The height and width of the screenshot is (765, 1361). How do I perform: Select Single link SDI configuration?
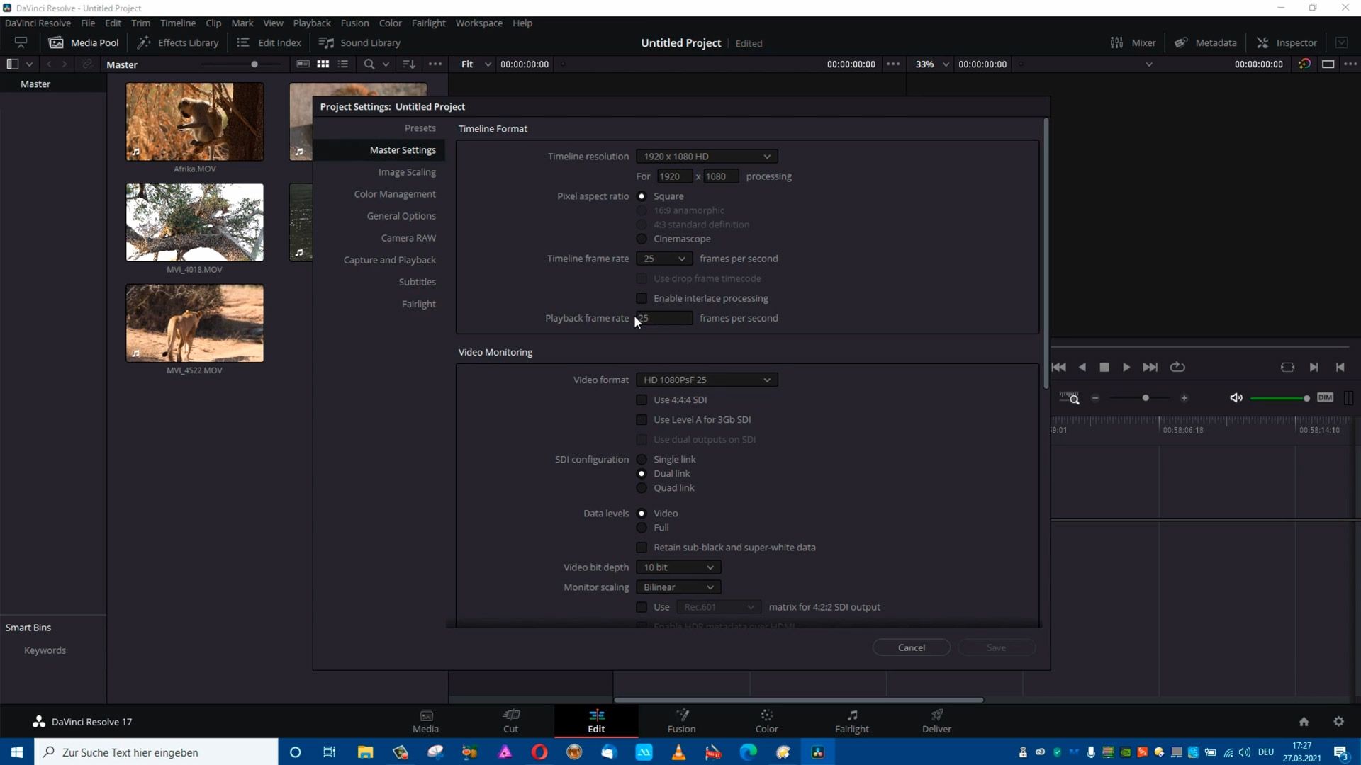click(642, 459)
